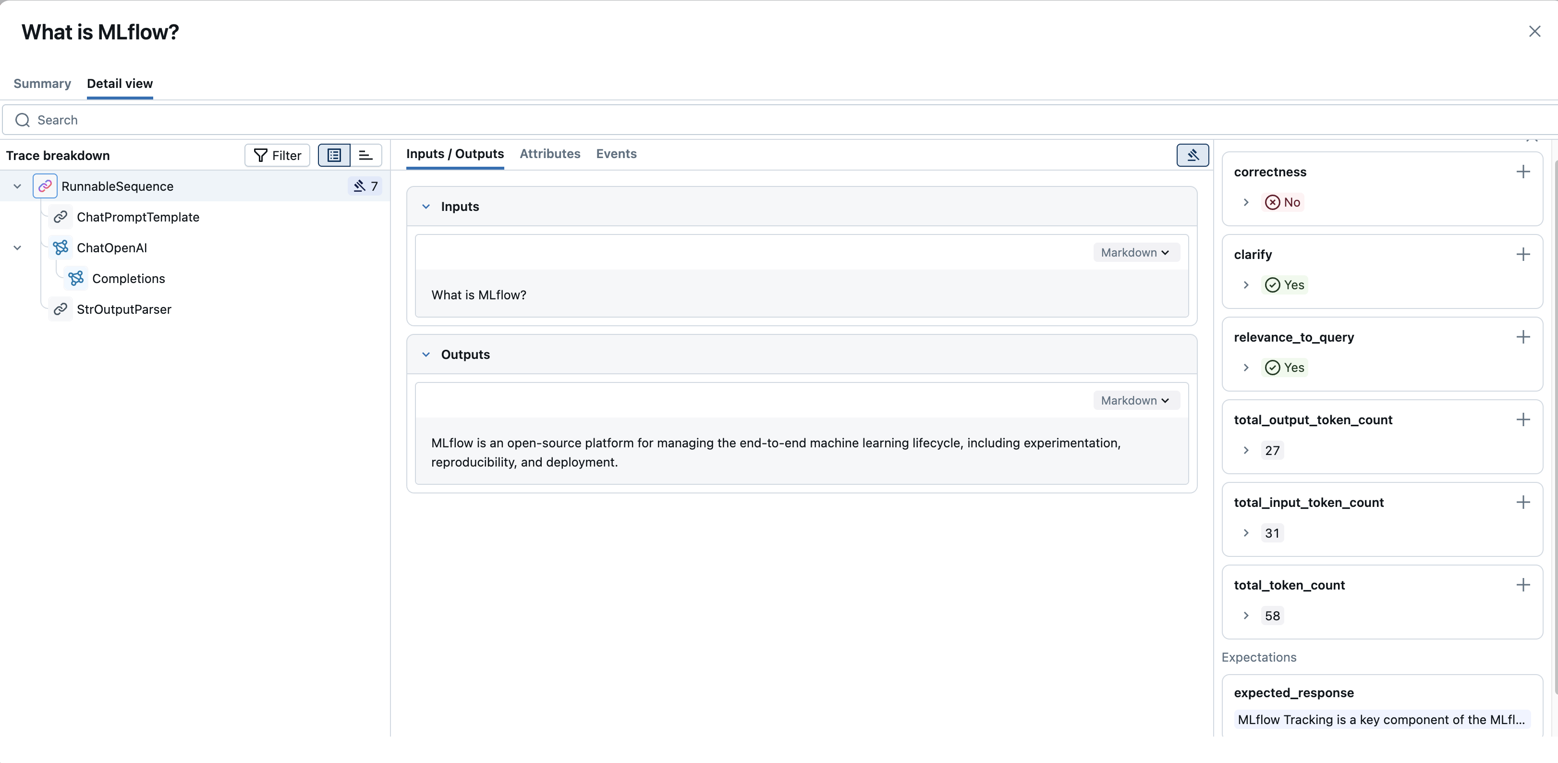
Task: Open expected_response expectation value
Action: point(1381,719)
